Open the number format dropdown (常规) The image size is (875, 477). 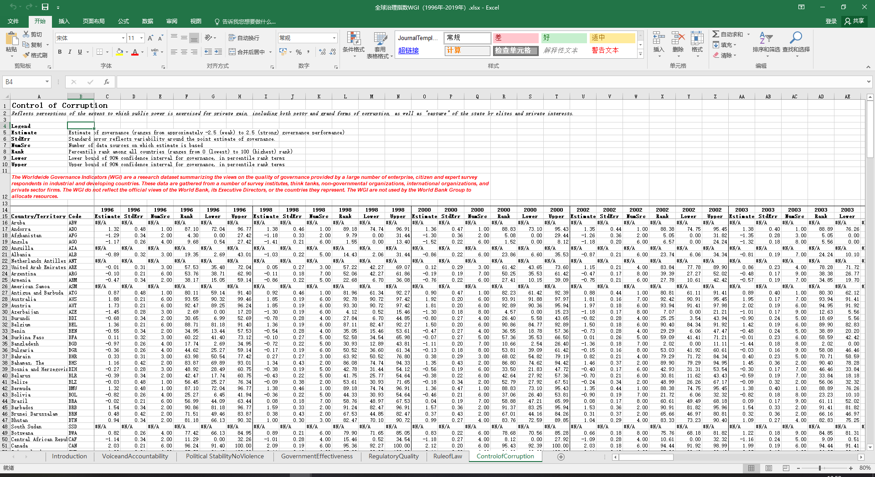(x=334, y=38)
